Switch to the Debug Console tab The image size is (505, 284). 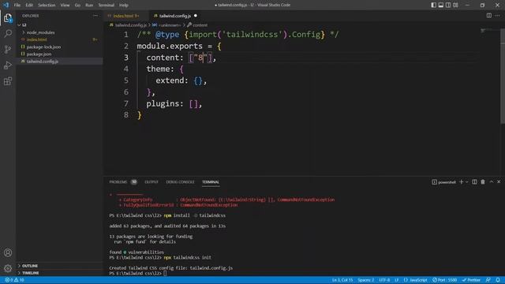(x=180, y=182)
